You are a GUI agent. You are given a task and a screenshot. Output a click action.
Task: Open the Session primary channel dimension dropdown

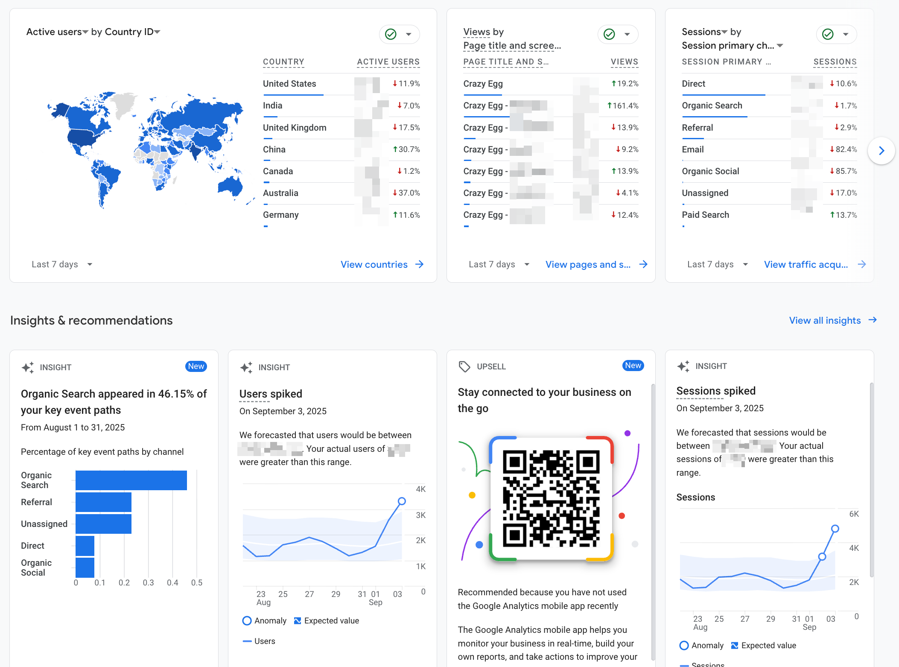[780, 45]
